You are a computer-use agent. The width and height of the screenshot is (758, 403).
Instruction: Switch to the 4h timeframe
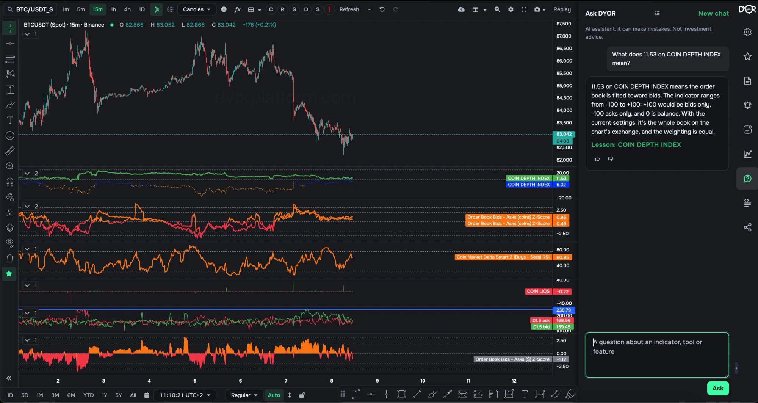[127, 9]
